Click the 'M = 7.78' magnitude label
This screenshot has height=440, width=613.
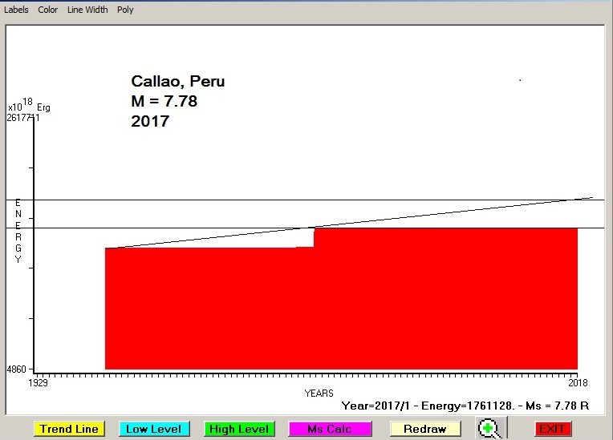164,102
